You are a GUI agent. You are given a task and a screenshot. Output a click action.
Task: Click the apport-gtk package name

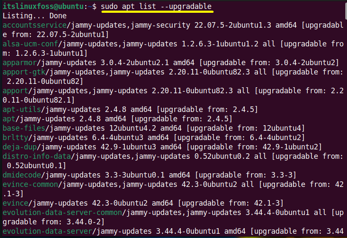[24, 72]
